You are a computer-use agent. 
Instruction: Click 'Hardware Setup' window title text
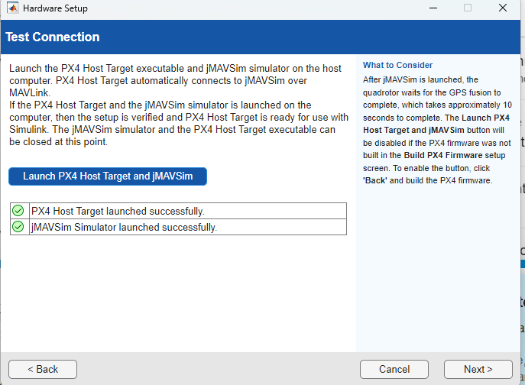point(55,8)
